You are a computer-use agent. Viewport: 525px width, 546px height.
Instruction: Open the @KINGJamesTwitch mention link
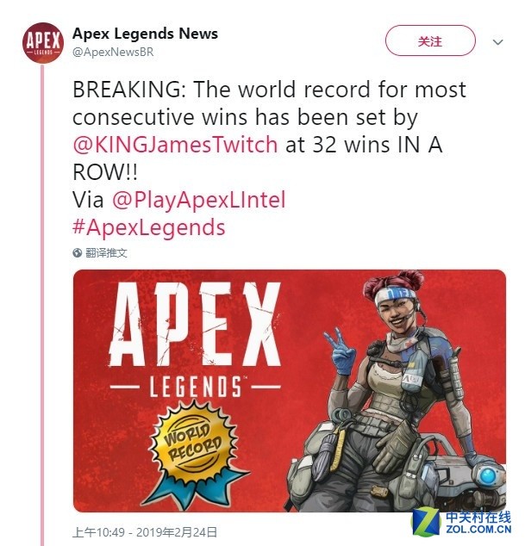pyautogui.click(x=175, y=145)
